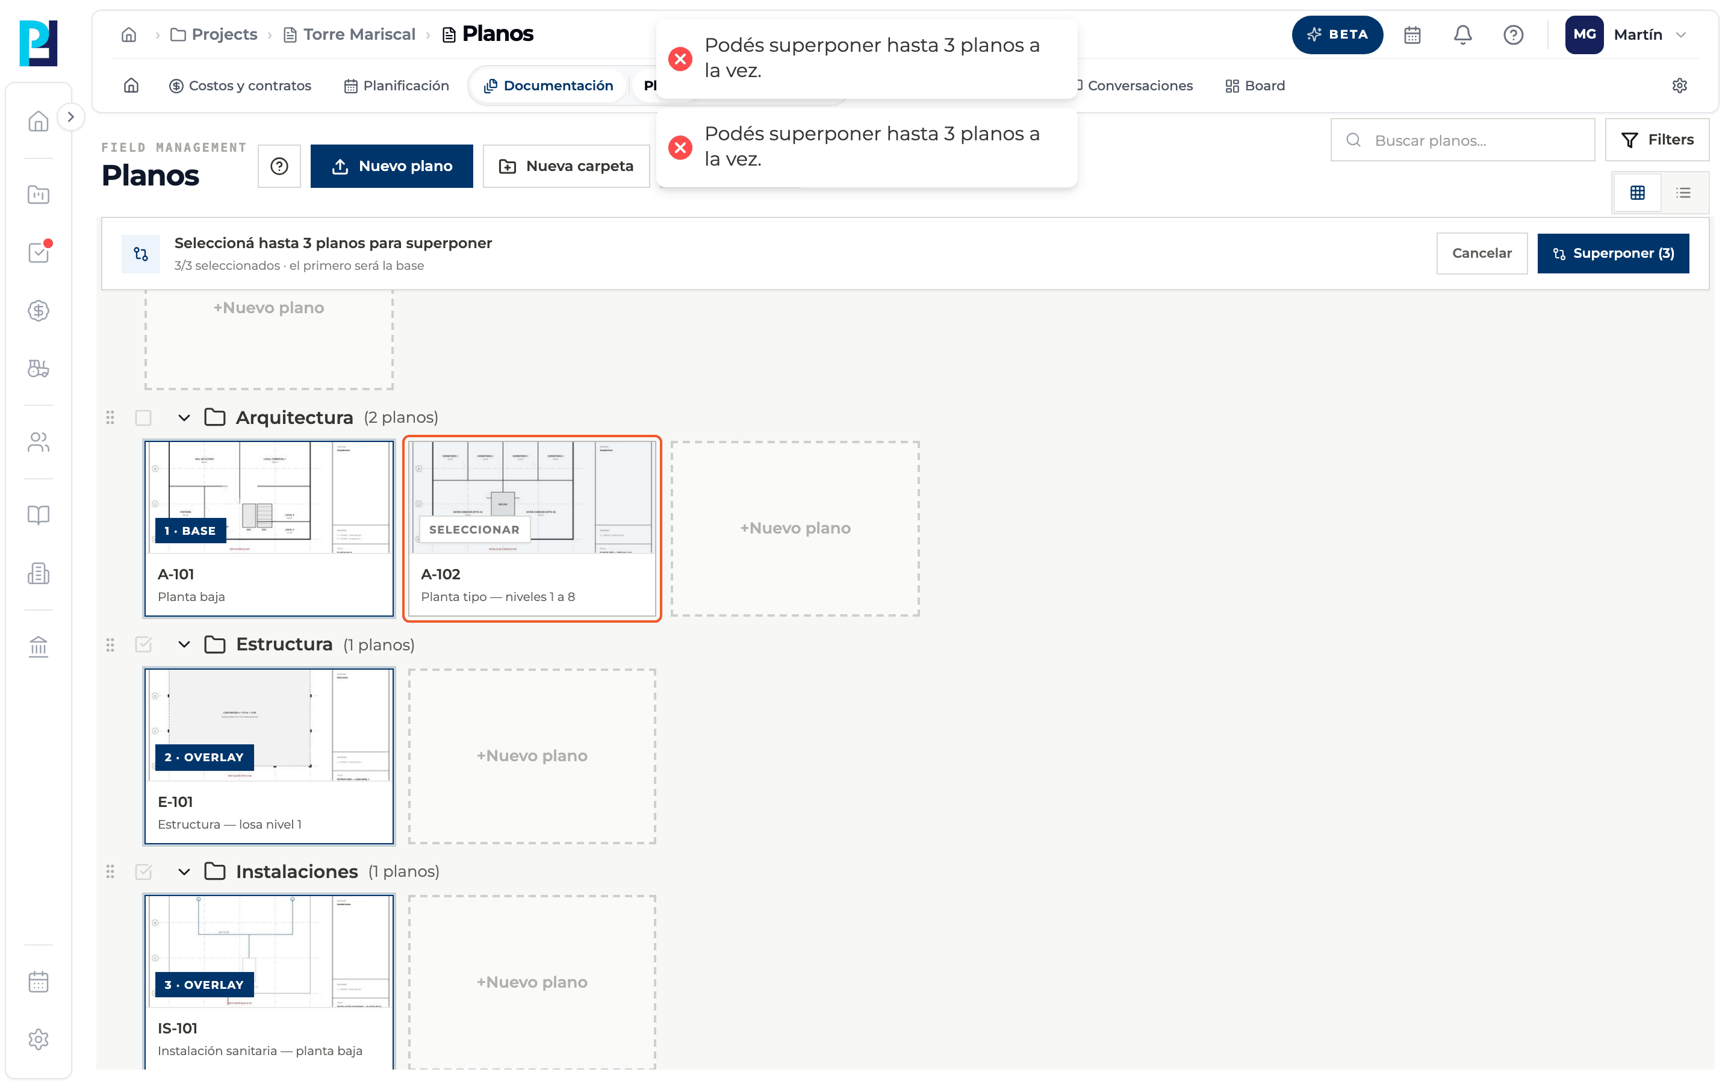Open the tasks checklist icon with red dot

tap(38, 252)
